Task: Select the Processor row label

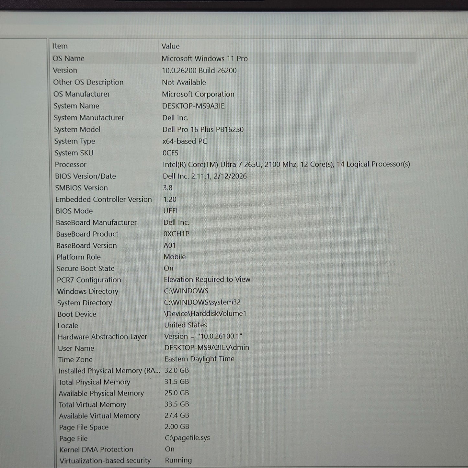Action: 71,165
